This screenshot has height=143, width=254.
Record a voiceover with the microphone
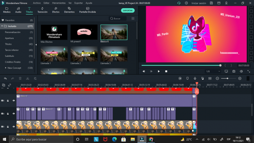(195, 78)
